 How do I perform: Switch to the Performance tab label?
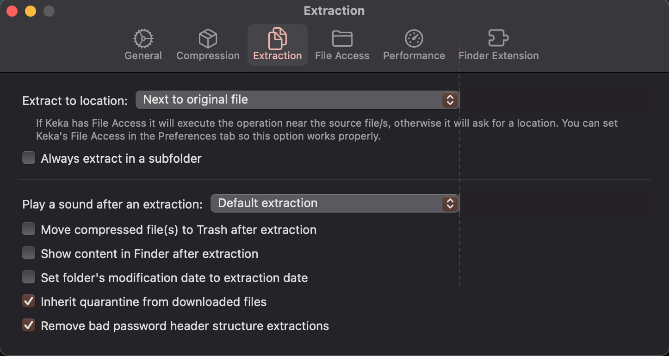[x=414, y=55]
